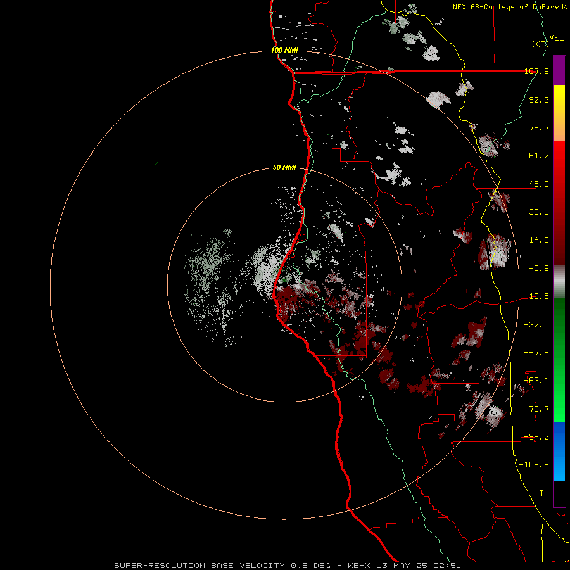Select the -16.5 scale value
Image resolution: width=570 pixels, height=570 pixels.
[536, 296]
